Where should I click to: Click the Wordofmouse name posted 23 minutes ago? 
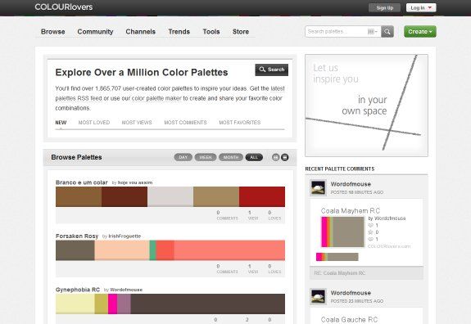tap(351, 293)
